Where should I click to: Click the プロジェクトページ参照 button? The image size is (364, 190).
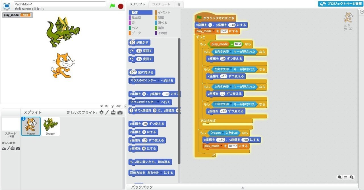pyautogui.click(x=340, y=4)
